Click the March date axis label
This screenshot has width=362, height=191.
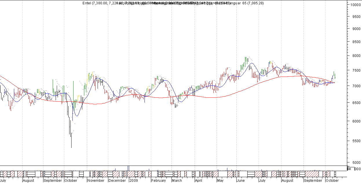(x=177, y=181)
